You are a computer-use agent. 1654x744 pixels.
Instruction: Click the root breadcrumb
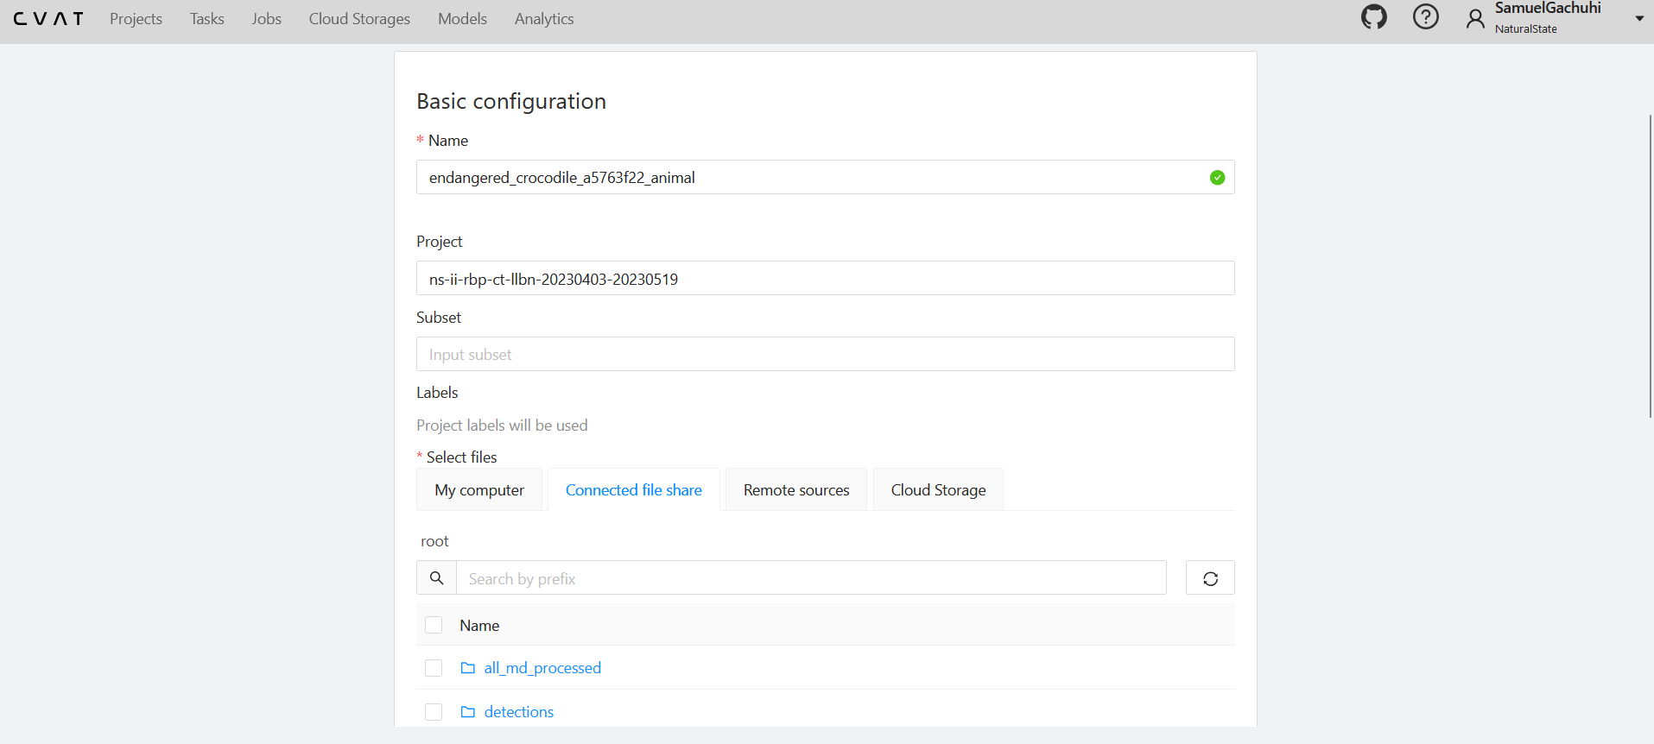pyautogui.click(x=434, y=541)
